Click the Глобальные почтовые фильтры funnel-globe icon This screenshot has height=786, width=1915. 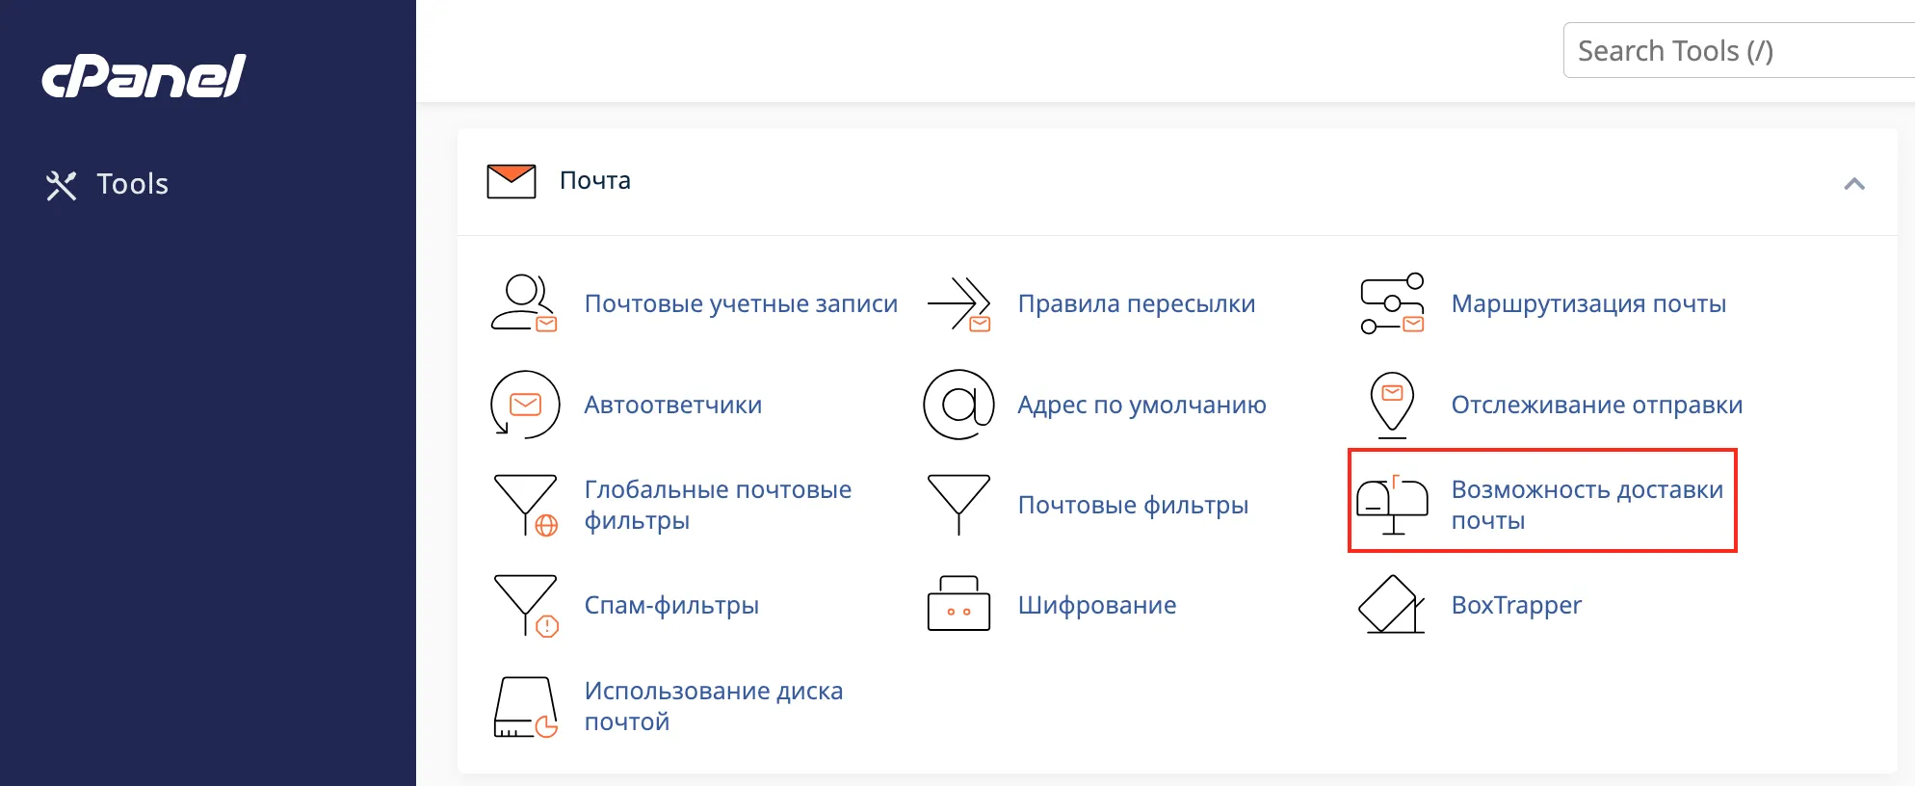[525, 504]
